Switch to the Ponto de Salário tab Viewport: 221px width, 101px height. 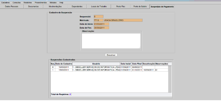[140, 7]
